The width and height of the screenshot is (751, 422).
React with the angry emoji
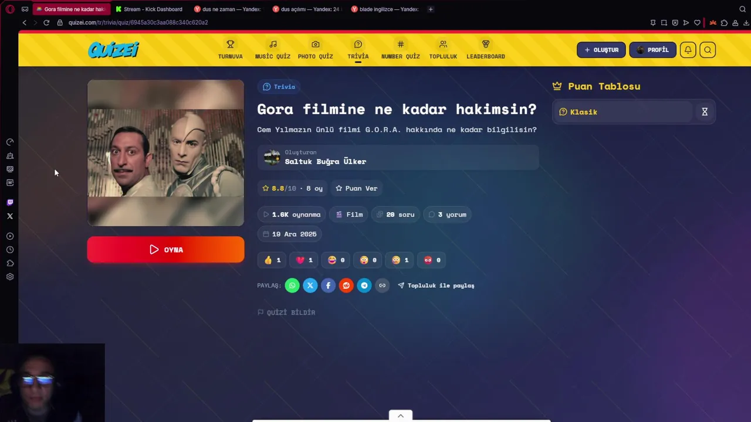[x=432, y=260]
